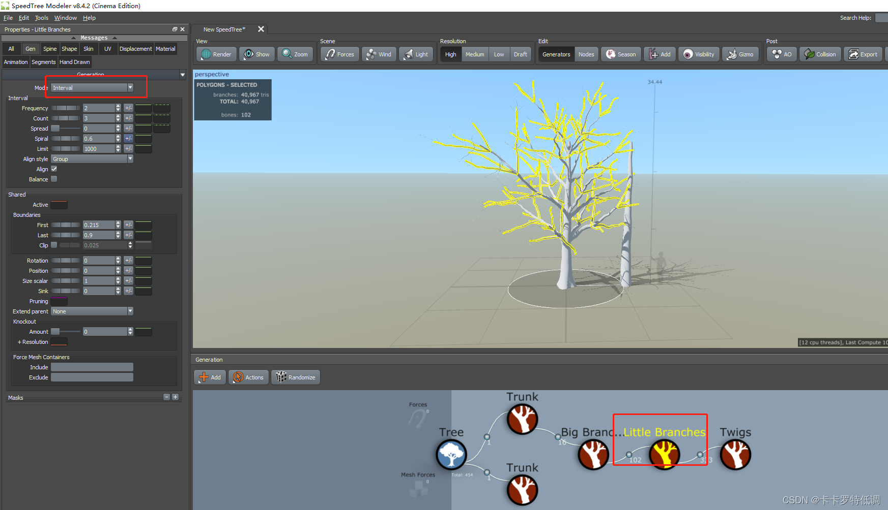Screen dimensions: 888x510
Task: Select the Big Branches generator node
Action: point(593,454)
